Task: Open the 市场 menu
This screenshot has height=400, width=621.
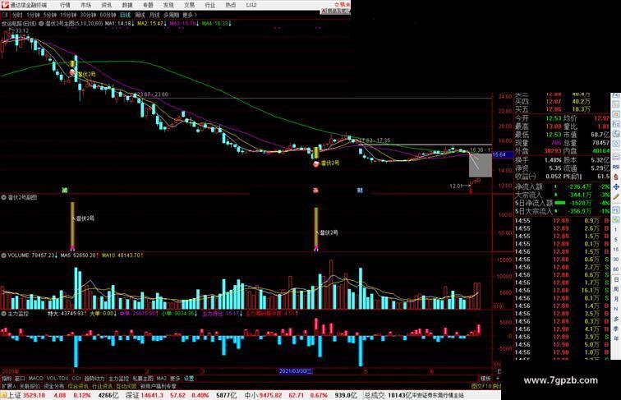Action: (85, 5)
